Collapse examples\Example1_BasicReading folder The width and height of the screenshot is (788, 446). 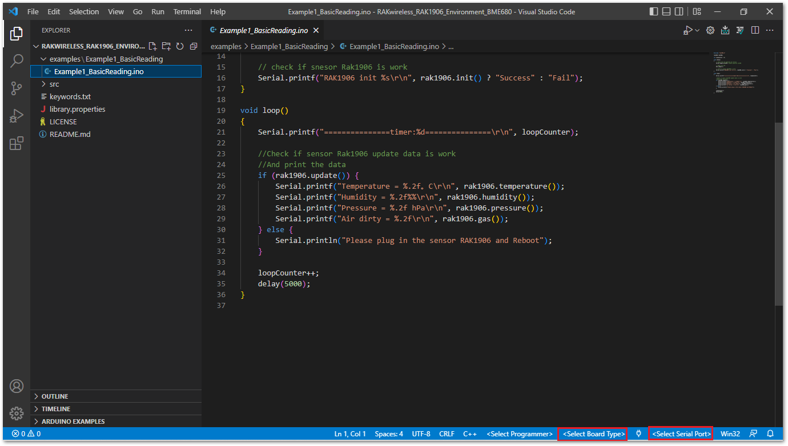[116, 59]
